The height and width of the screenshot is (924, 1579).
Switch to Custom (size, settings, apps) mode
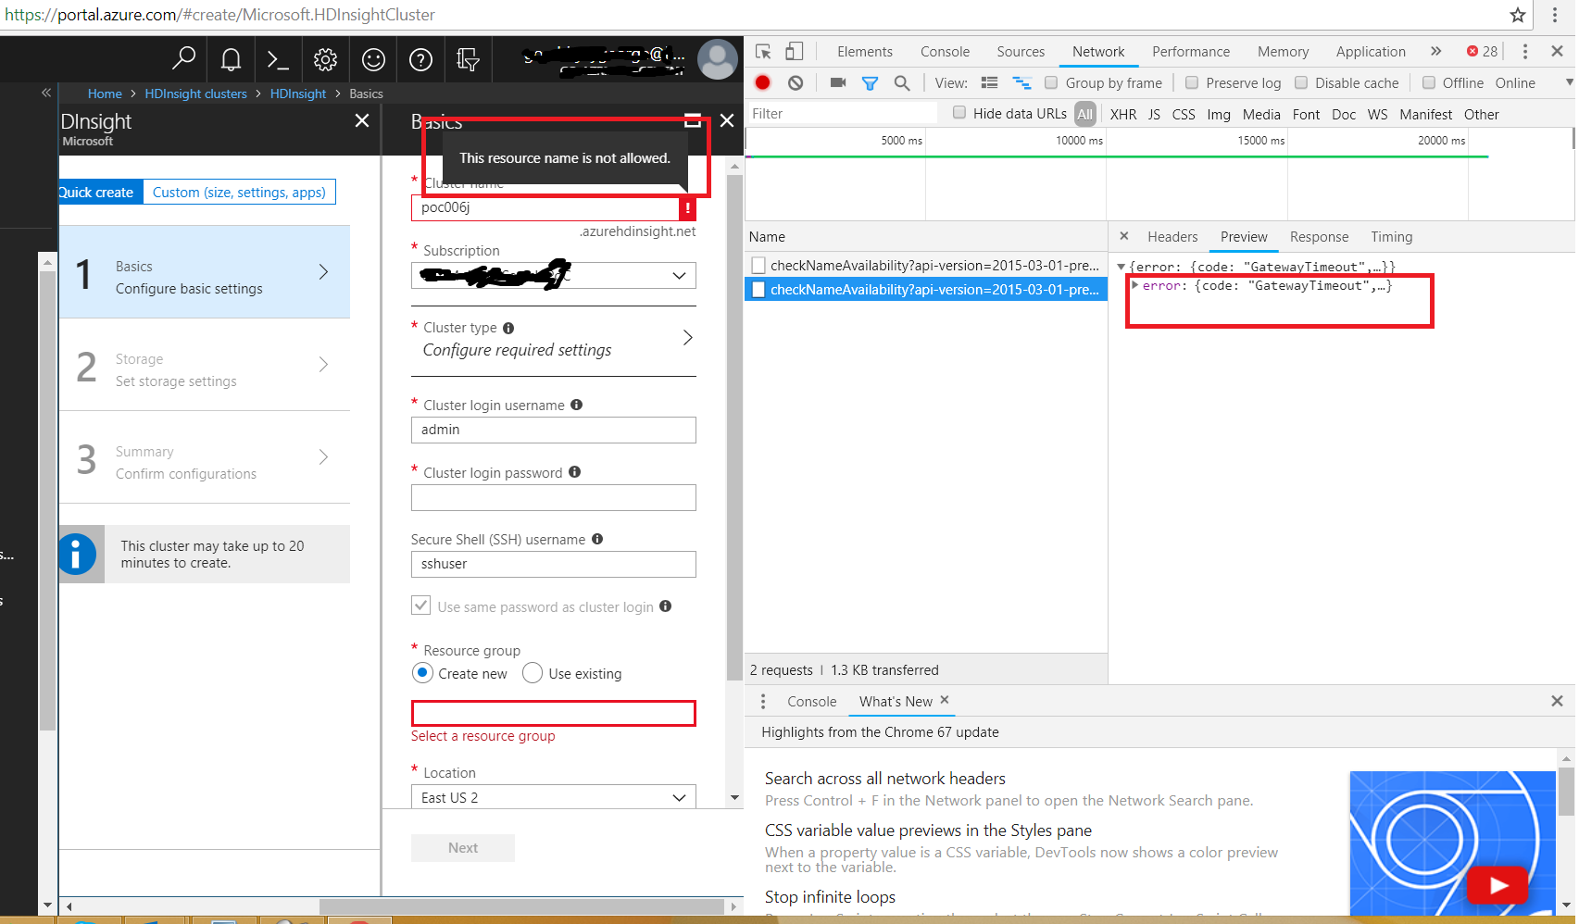click(239, 192)
